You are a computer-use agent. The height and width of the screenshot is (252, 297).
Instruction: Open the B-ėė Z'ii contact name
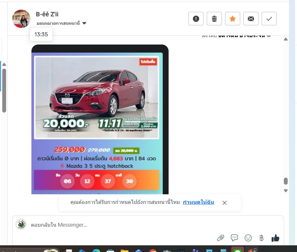[47, 14]
